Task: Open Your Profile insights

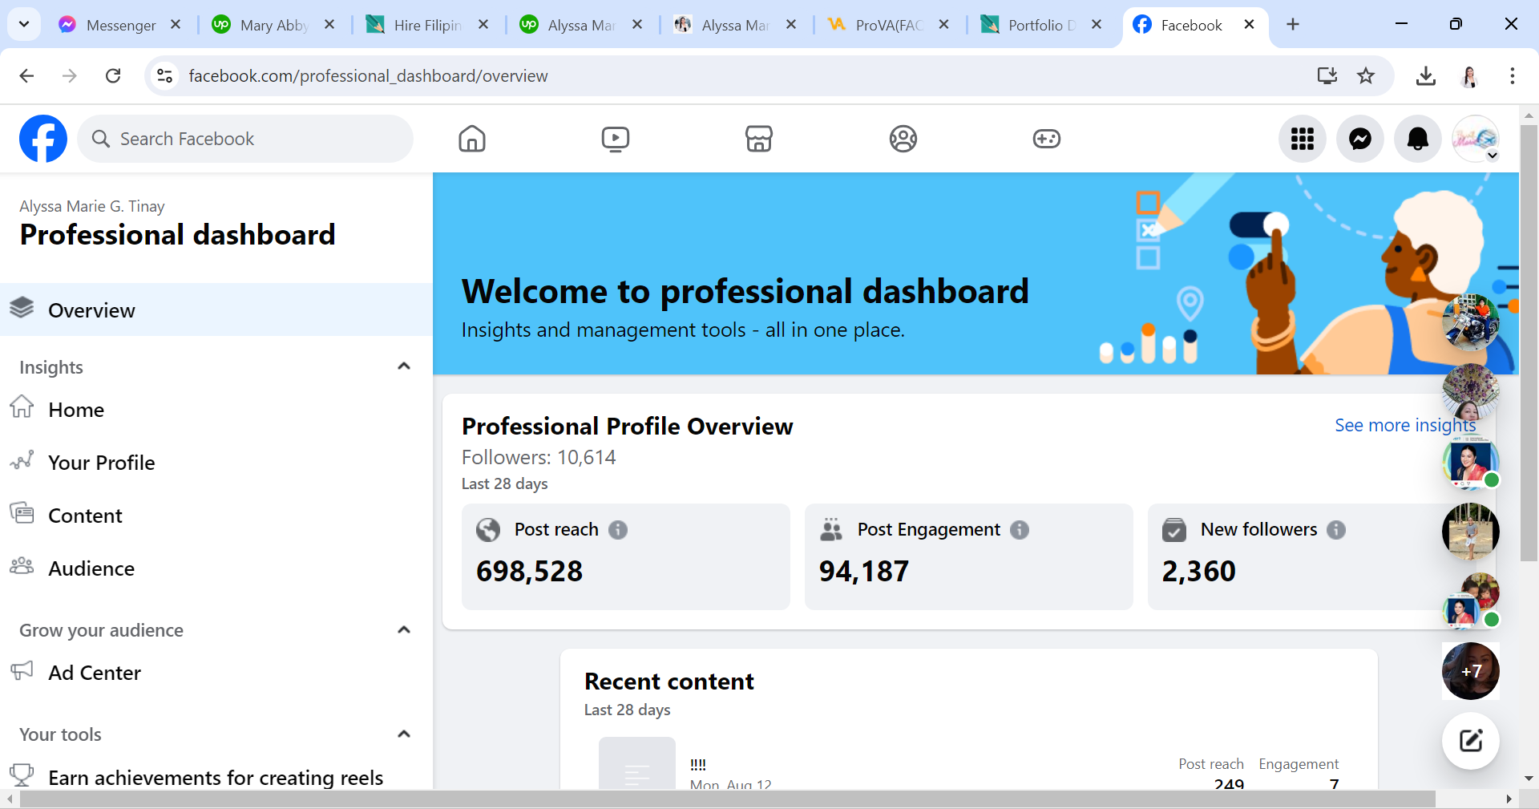Action: [x=216, y=463]
